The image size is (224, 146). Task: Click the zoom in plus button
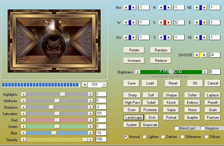[85, 84]
